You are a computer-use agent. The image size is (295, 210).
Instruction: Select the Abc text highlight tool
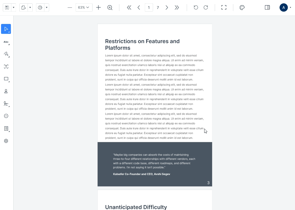click(x=6, y=42)
